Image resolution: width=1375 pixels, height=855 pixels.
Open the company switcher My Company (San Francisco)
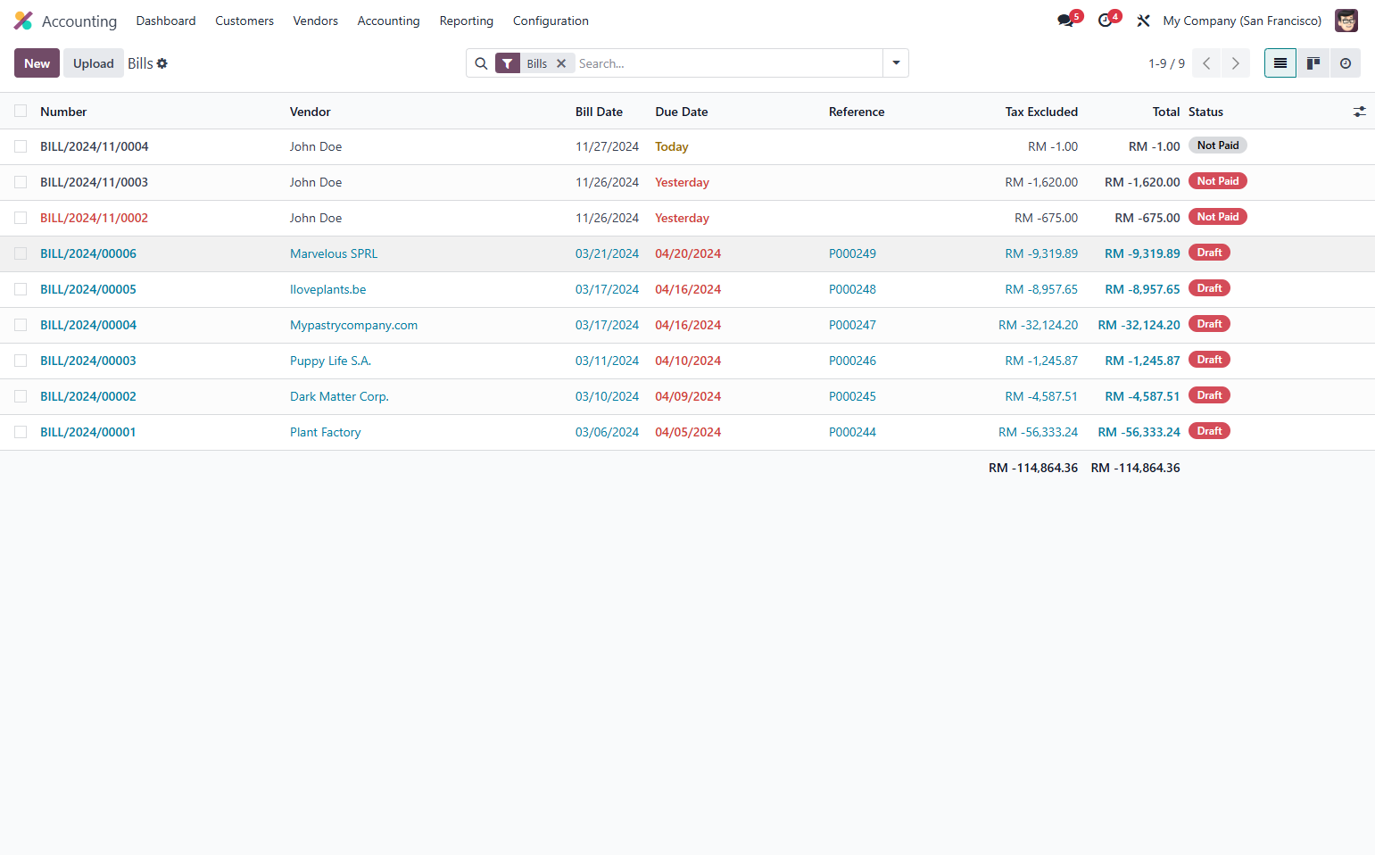click(1242, 21)
